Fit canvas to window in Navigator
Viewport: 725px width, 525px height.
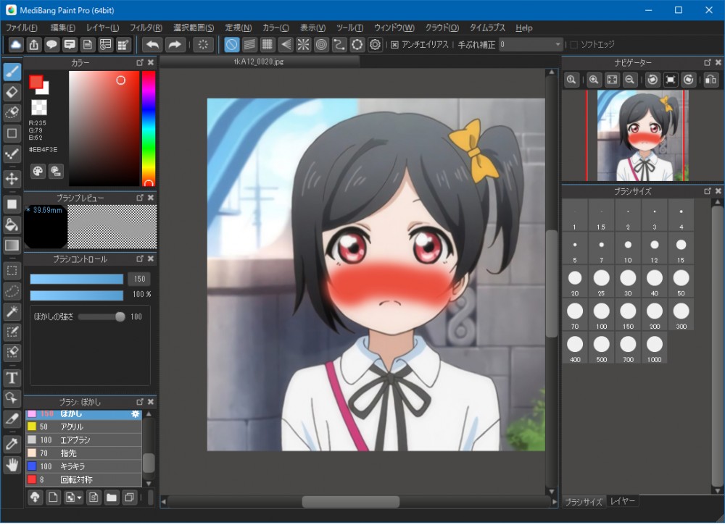612,80
